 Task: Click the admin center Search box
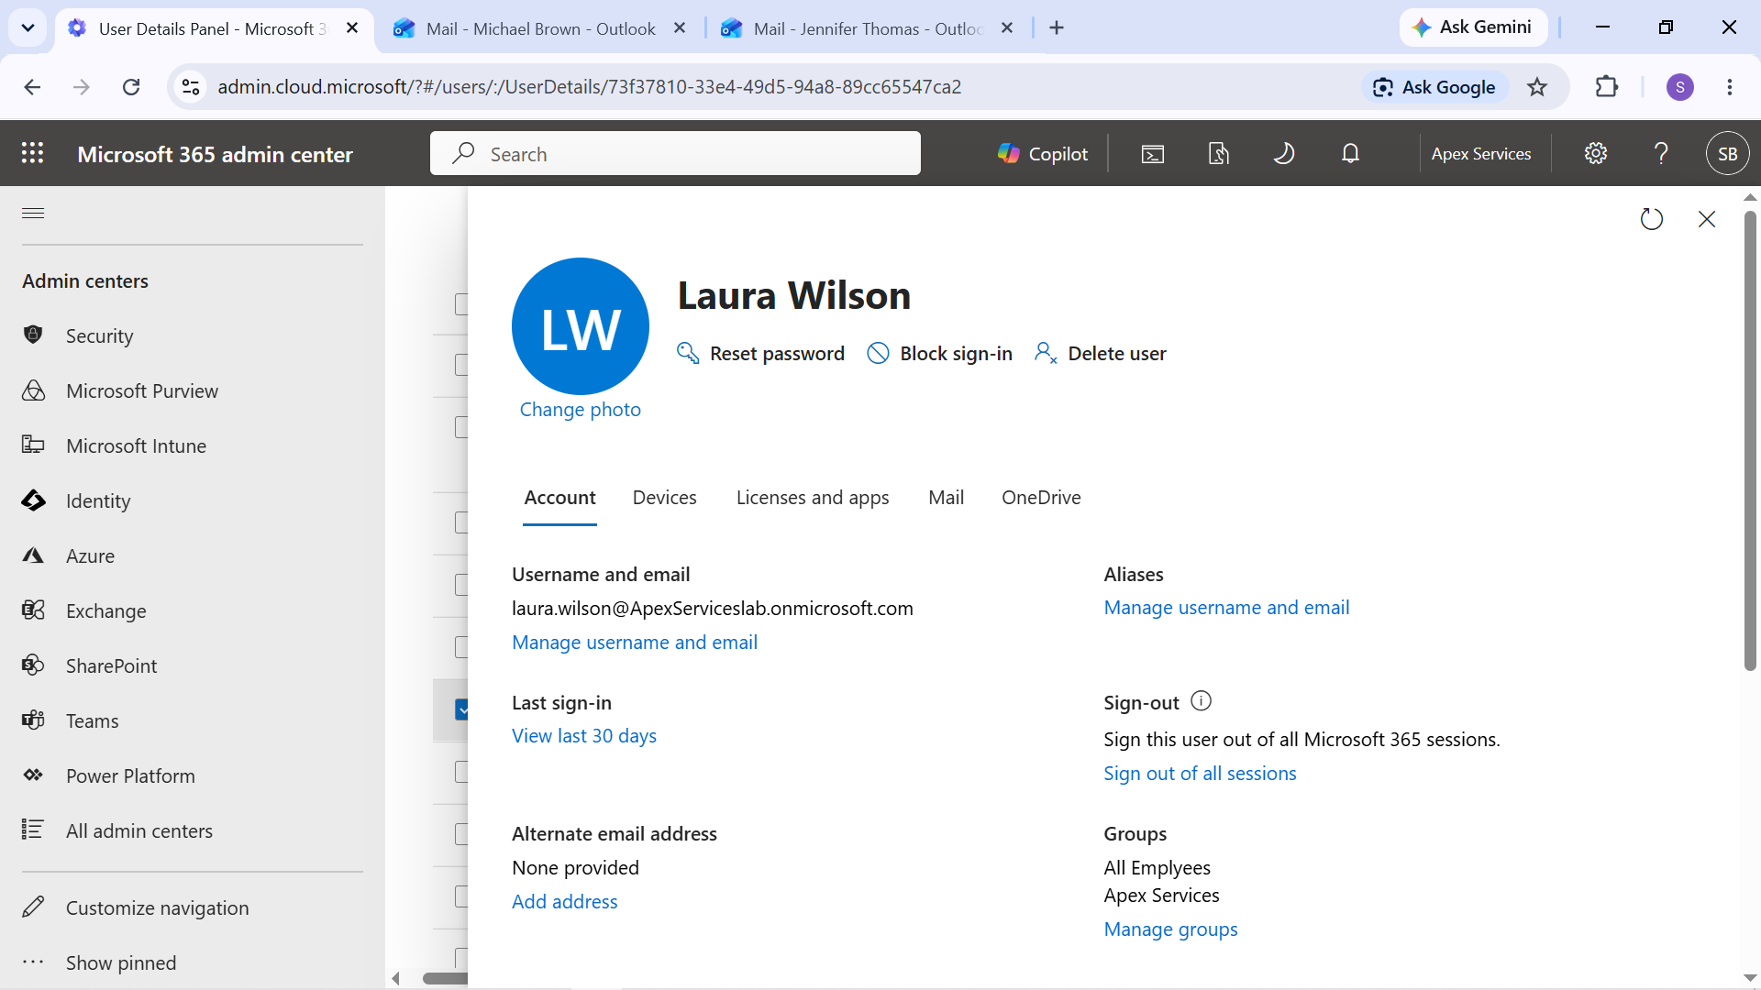(675, 154)
